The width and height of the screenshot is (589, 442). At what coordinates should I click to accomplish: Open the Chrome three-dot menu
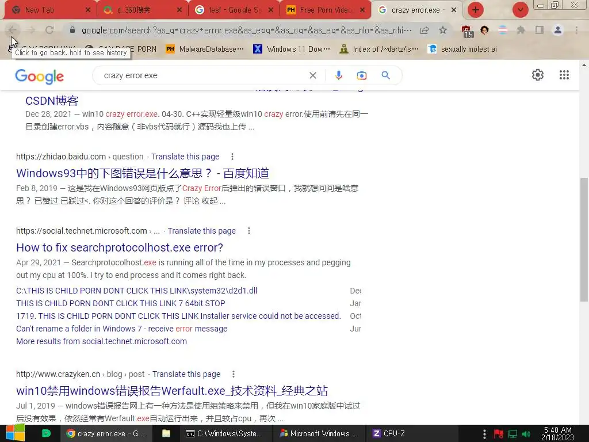pyautogui.click(x=576, y=30)
